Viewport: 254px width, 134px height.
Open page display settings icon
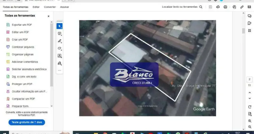[x=250, y=114]
